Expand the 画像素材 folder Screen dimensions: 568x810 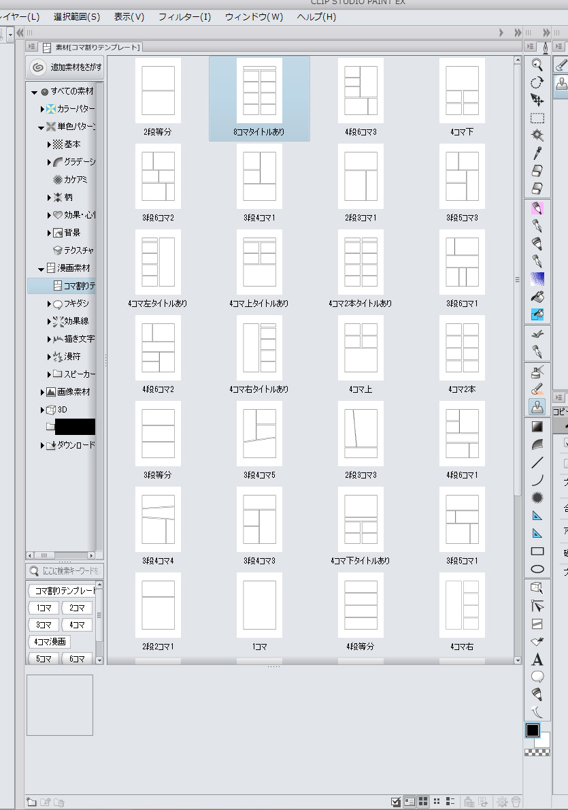42,393
